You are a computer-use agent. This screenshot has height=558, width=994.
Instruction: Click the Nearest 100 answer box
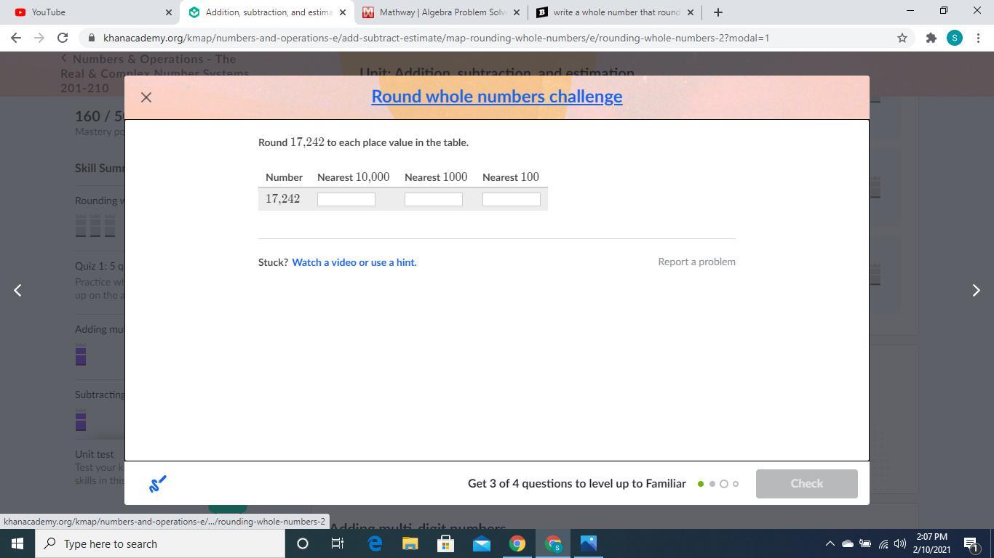pyautogui.click(x=512, y=199)
